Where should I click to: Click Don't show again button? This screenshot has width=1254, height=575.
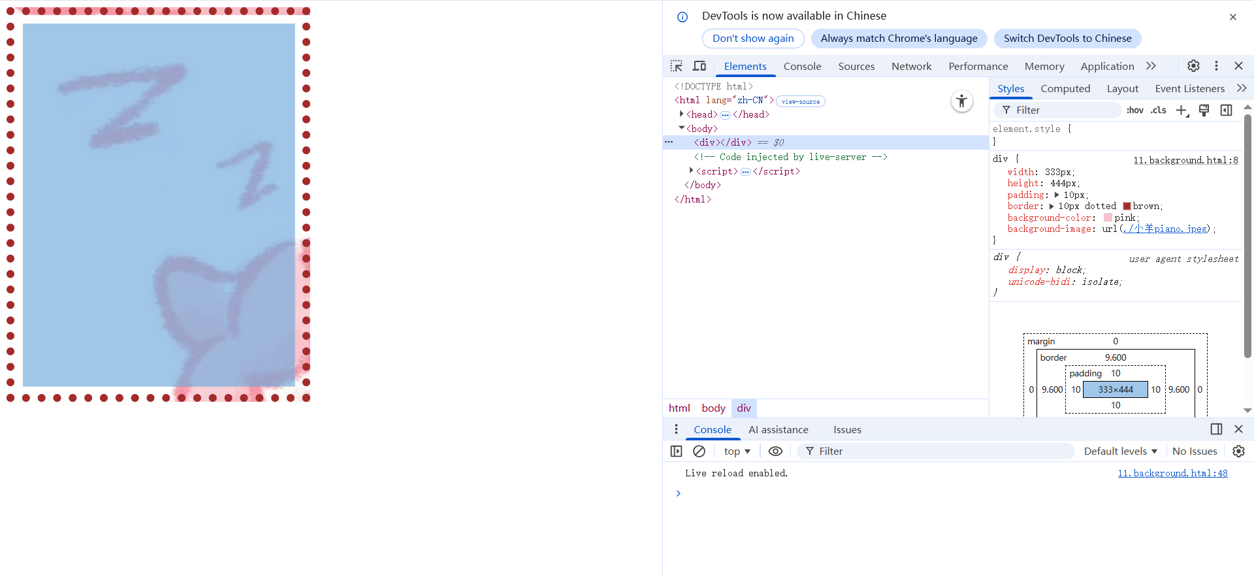coord(753,39)
